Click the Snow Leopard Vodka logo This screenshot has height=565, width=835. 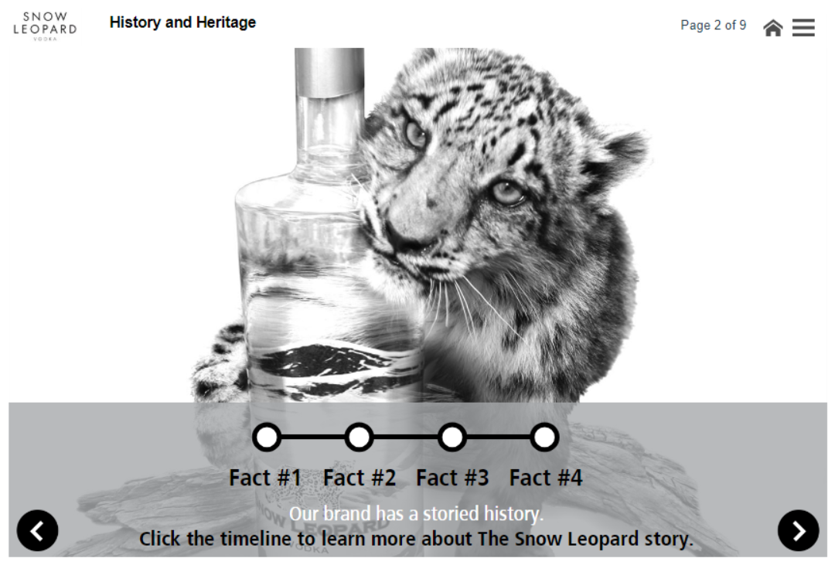click(x=46, y=26)
